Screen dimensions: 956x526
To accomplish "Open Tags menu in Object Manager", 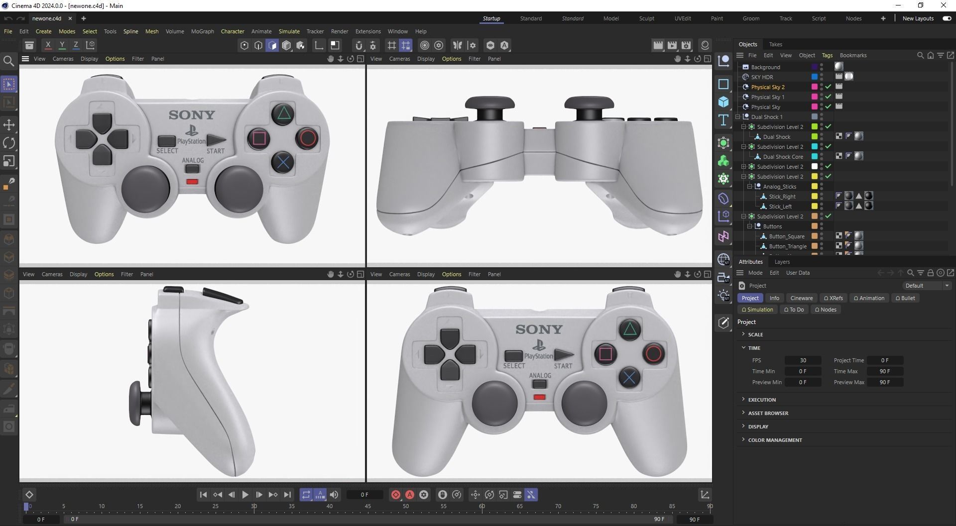I will (827, 55).
